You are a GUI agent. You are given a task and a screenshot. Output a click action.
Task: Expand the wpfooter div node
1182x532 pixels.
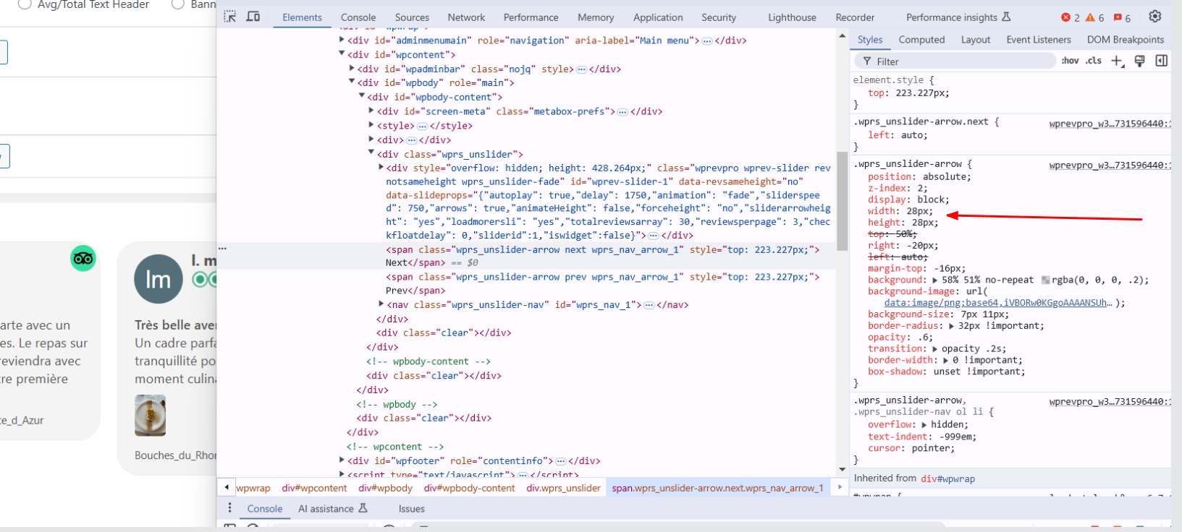tap(342, 460)
